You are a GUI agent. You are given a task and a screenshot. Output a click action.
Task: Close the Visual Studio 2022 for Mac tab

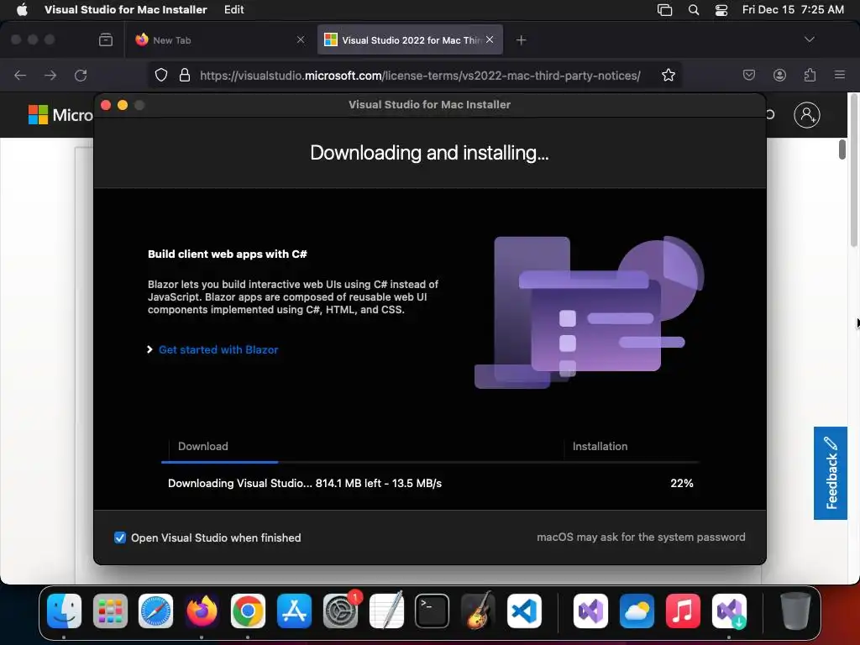tap(490, 39)
